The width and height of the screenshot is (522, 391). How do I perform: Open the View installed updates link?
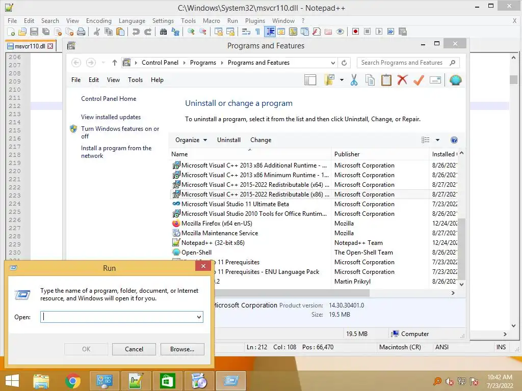[111, 117]
